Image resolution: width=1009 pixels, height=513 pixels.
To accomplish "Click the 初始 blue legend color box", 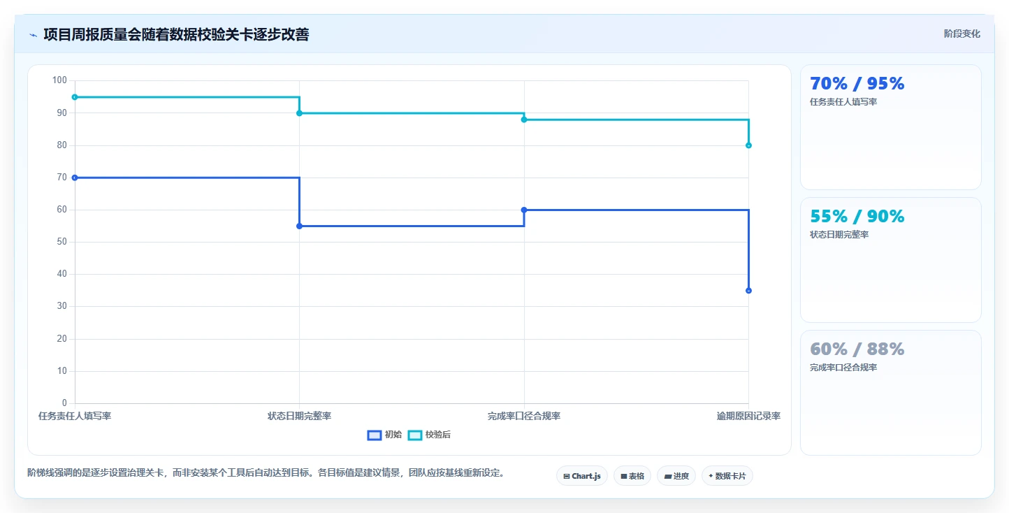I will click(374, 435).
